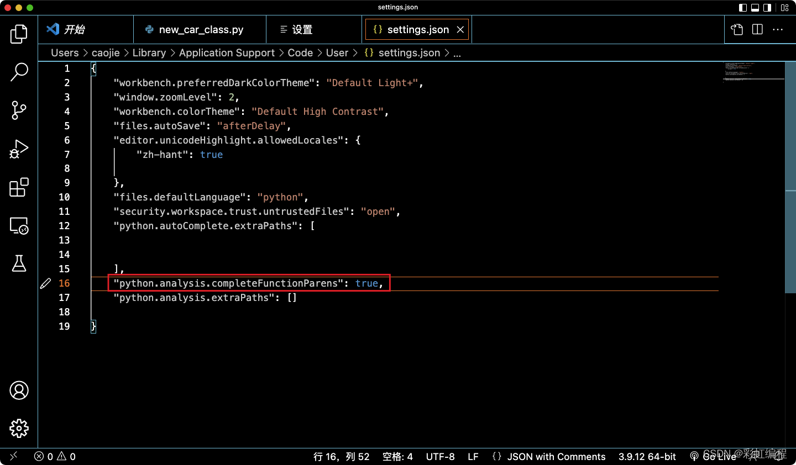
Task: Click the Application Support breadcrumb
Action: pyautogui.click(x=227, y=53)
